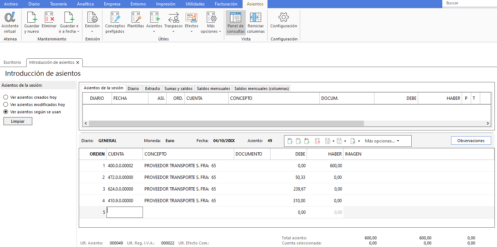Click the horizontal scrollbar thumb of session grid

click(226, 123)
